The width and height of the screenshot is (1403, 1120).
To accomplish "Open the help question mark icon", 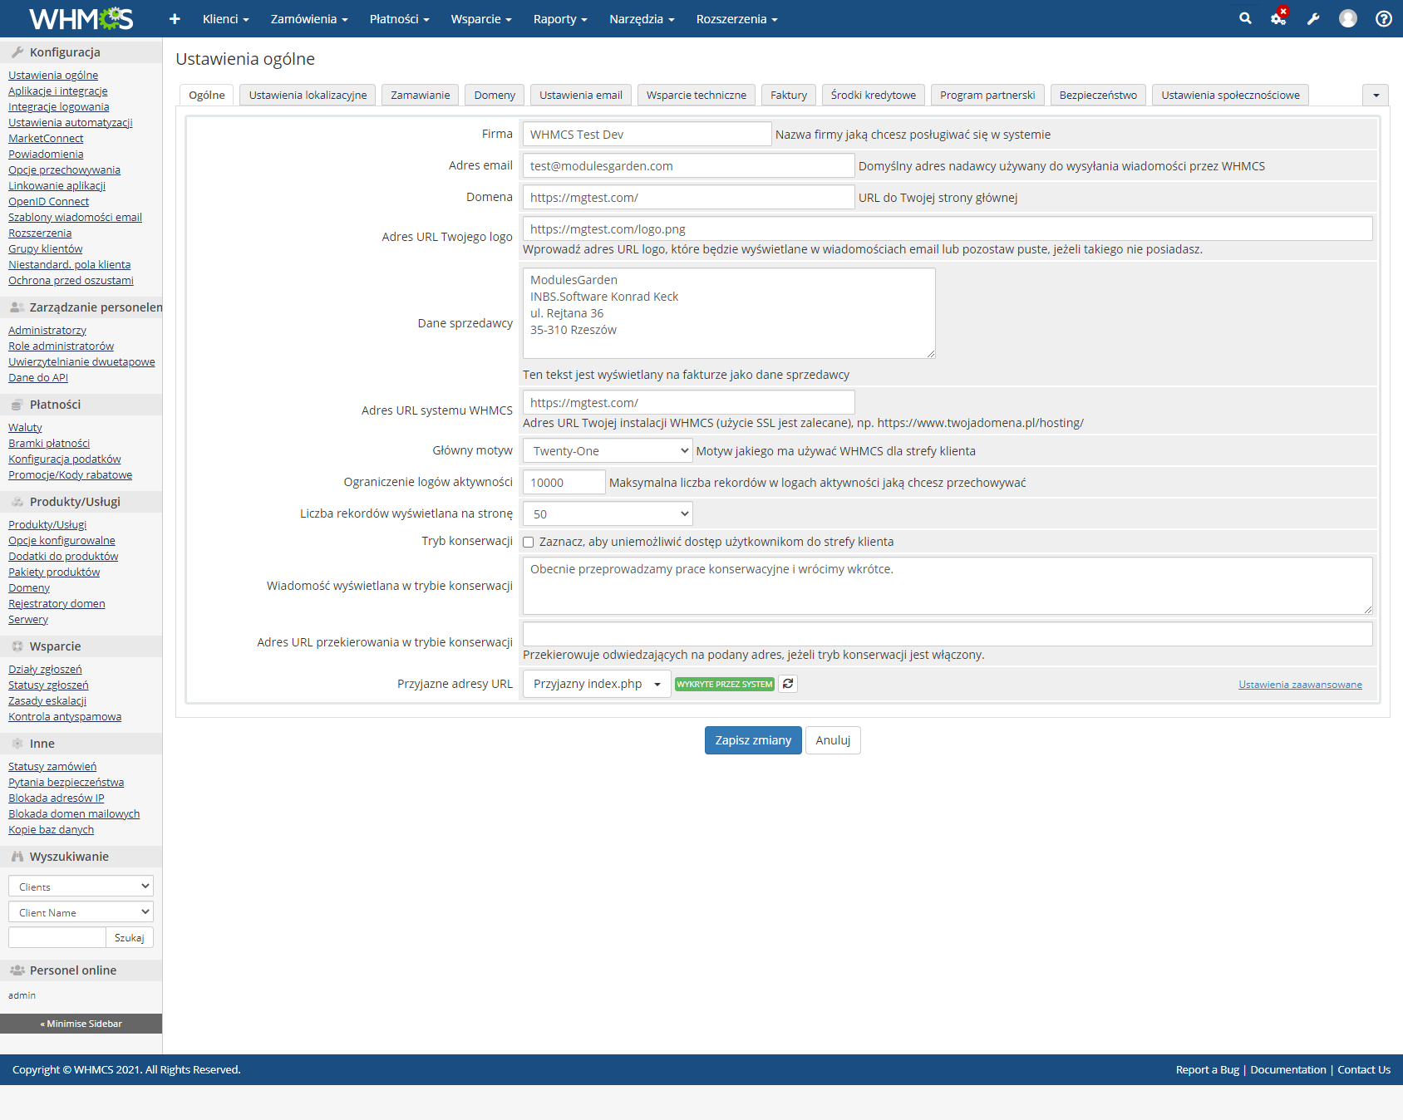I will pyautogui.click(x=1381, y=17).
